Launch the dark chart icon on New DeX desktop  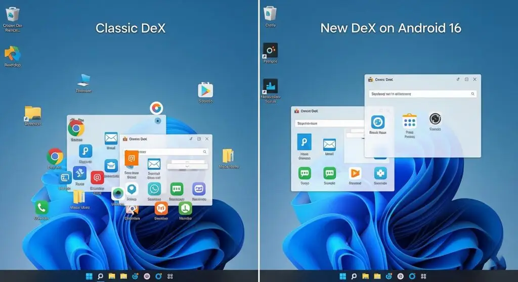270,86
